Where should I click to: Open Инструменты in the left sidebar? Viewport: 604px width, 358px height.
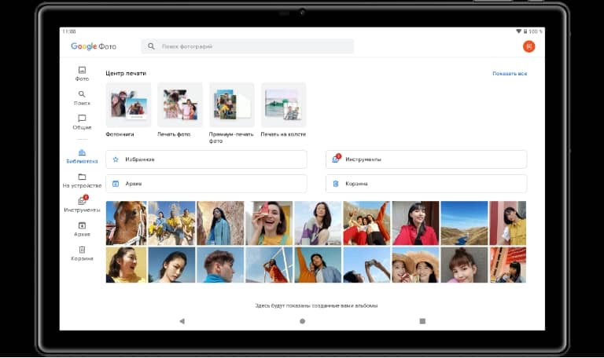click(x=82, y=205)
